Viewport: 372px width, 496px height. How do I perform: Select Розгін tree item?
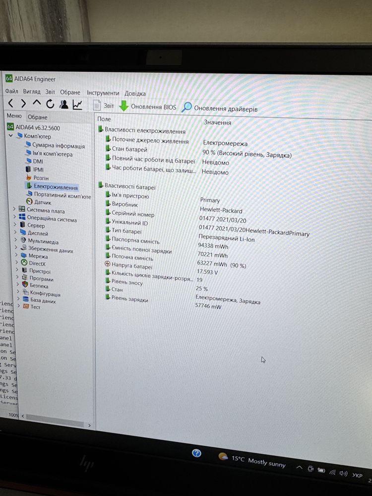click(38, 178)
